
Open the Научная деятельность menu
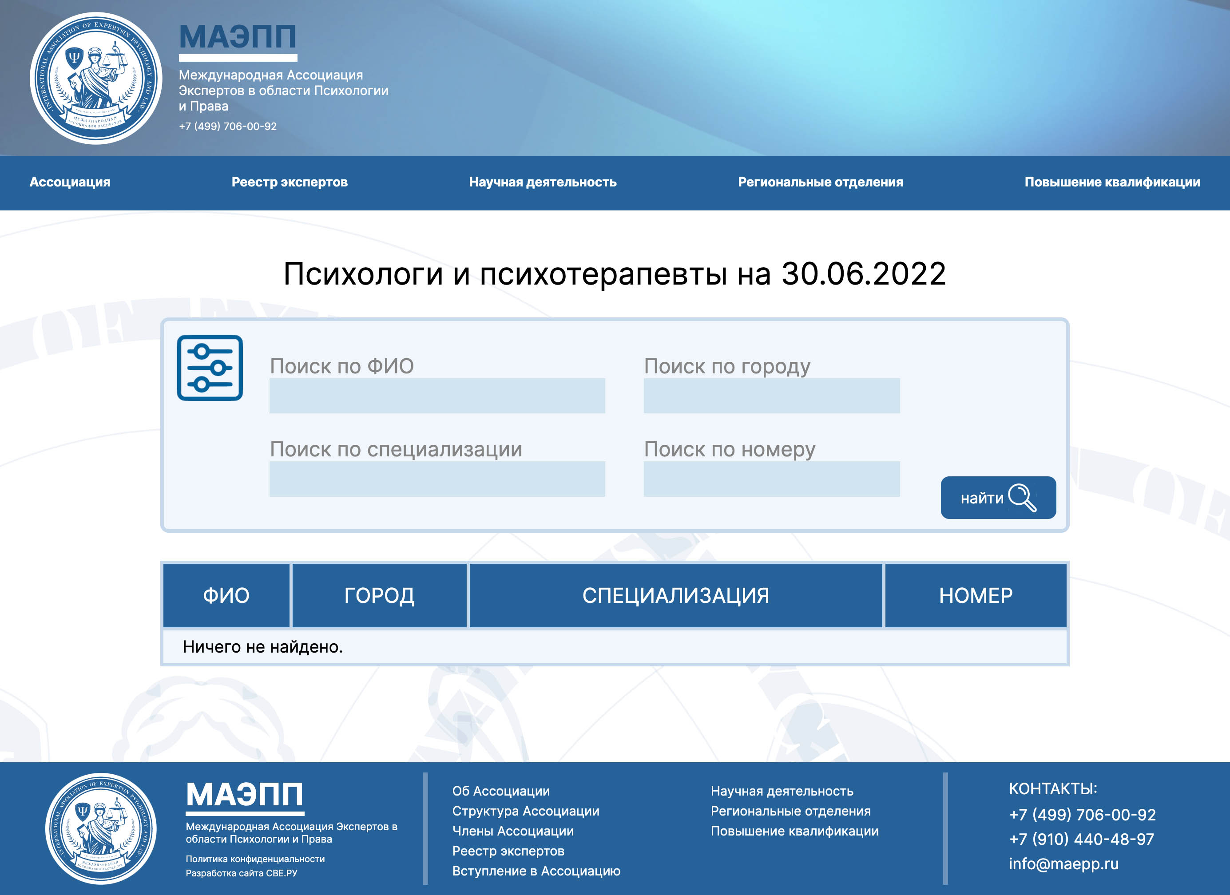(543, 182)
